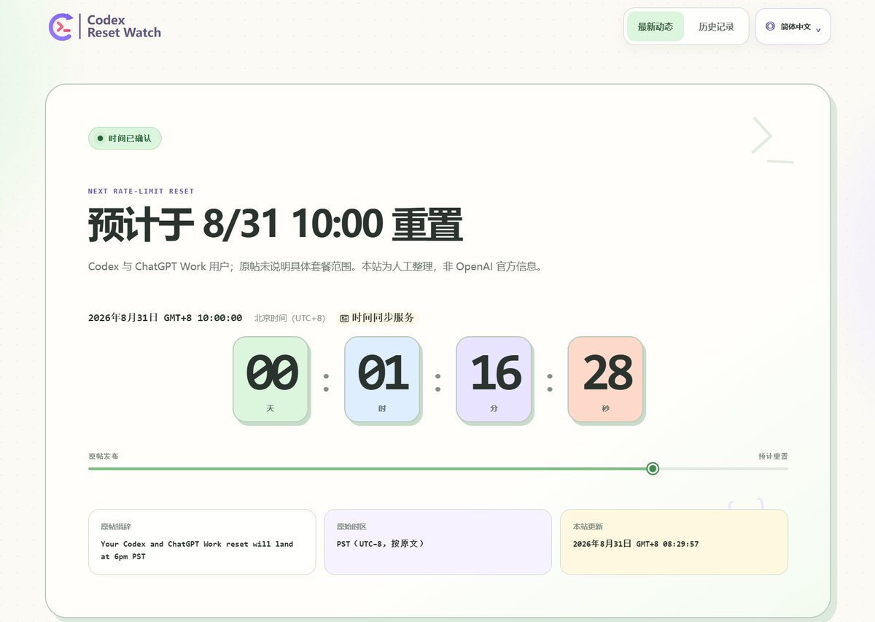Click the 北京时间 (UTC+8) label
Viewport: 875px width, 622px height.
coord(289,318)
